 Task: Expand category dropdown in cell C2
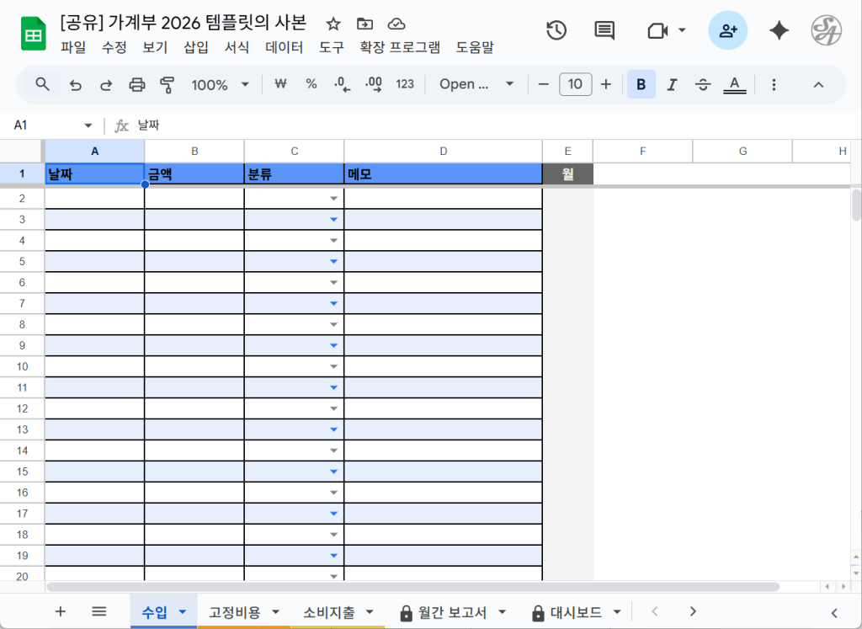[x=333, y=199]
